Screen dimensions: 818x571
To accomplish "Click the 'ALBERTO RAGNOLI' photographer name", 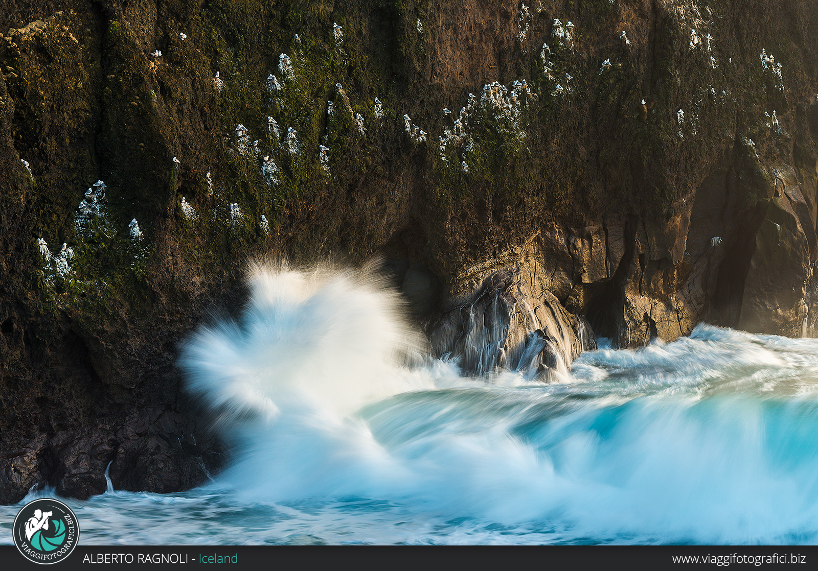I will point(135,559).
